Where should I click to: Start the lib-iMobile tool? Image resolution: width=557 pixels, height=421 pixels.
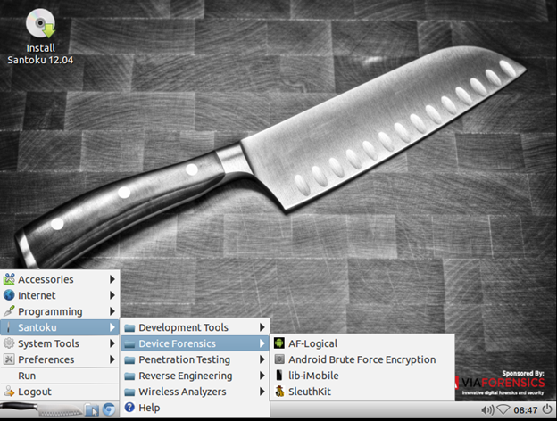[x=312, y=376]
